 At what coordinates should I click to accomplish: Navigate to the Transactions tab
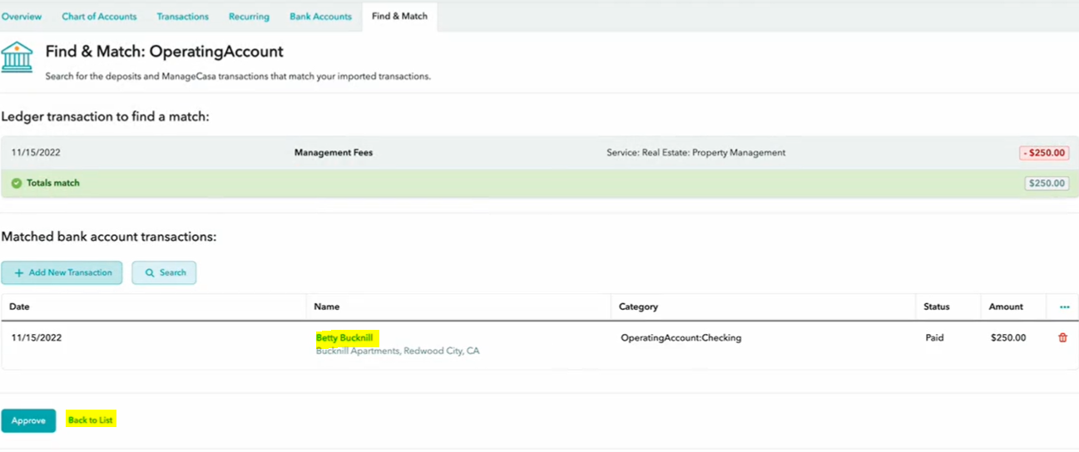[x=182, y=17]
